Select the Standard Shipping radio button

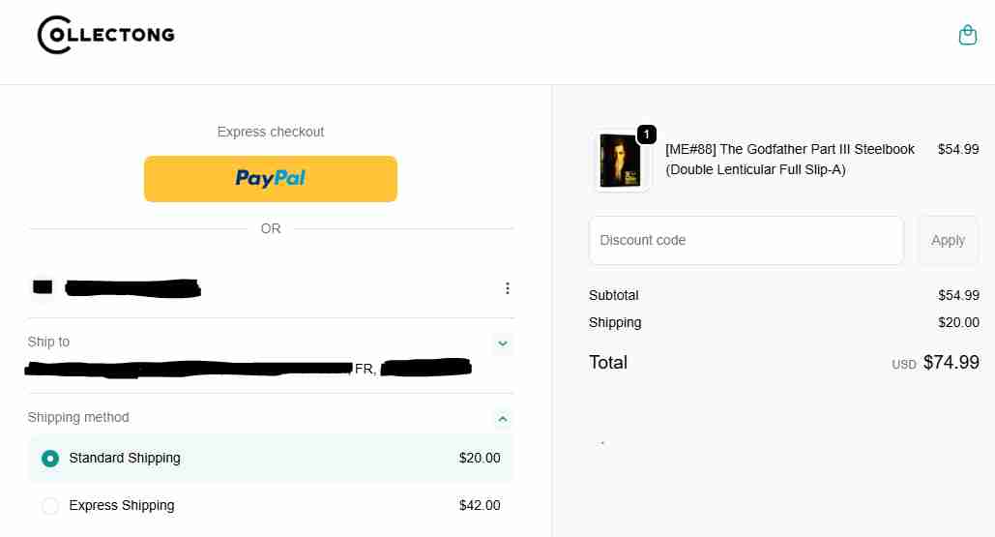[x=50, y=459]
